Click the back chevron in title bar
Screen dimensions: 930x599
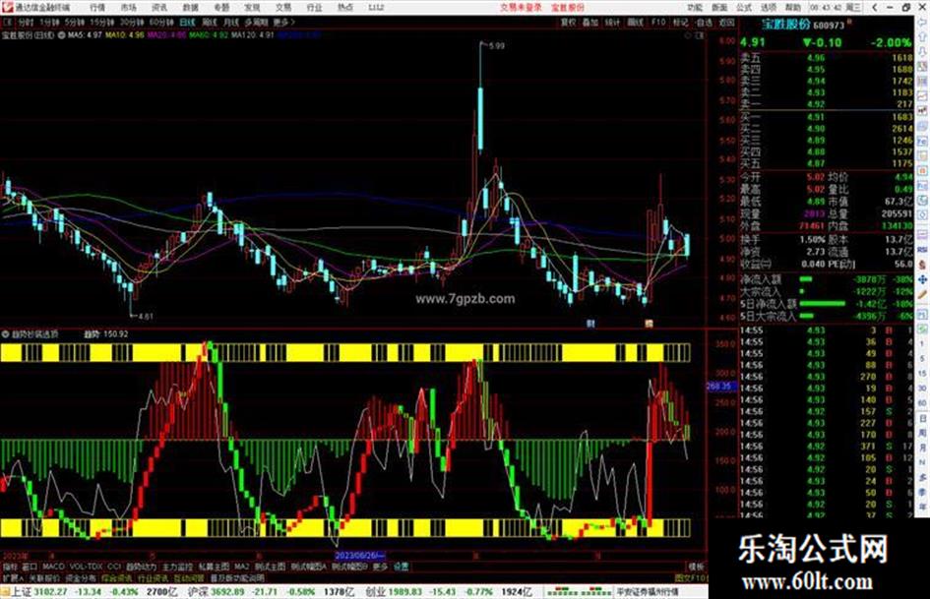tap(875, 8)
